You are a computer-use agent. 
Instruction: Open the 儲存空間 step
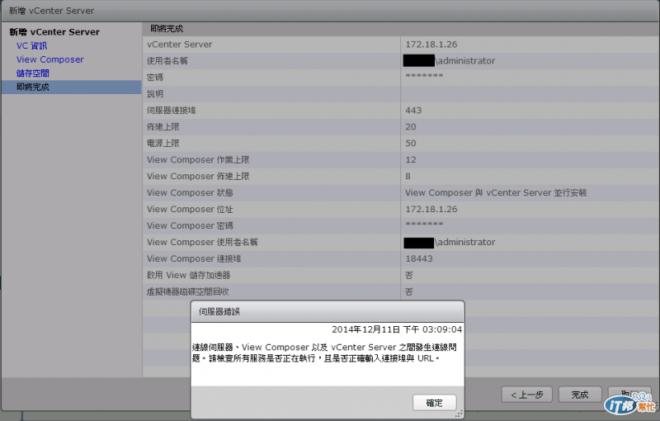(33, 73)
